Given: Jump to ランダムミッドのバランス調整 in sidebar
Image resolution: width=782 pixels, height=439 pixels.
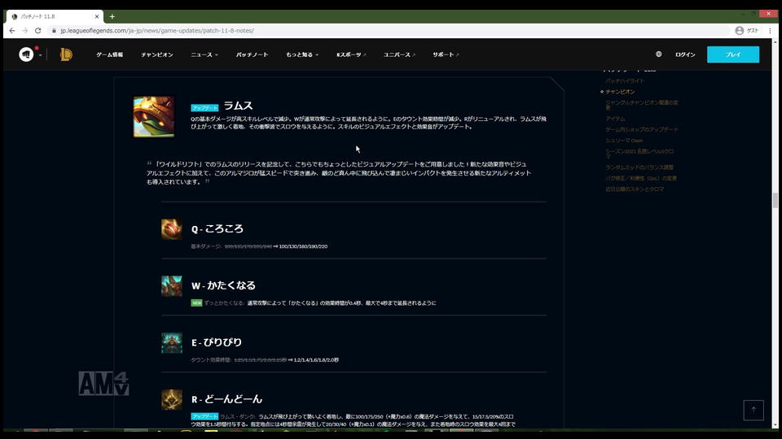Looking at the screenshot, I should pos(639,167).
